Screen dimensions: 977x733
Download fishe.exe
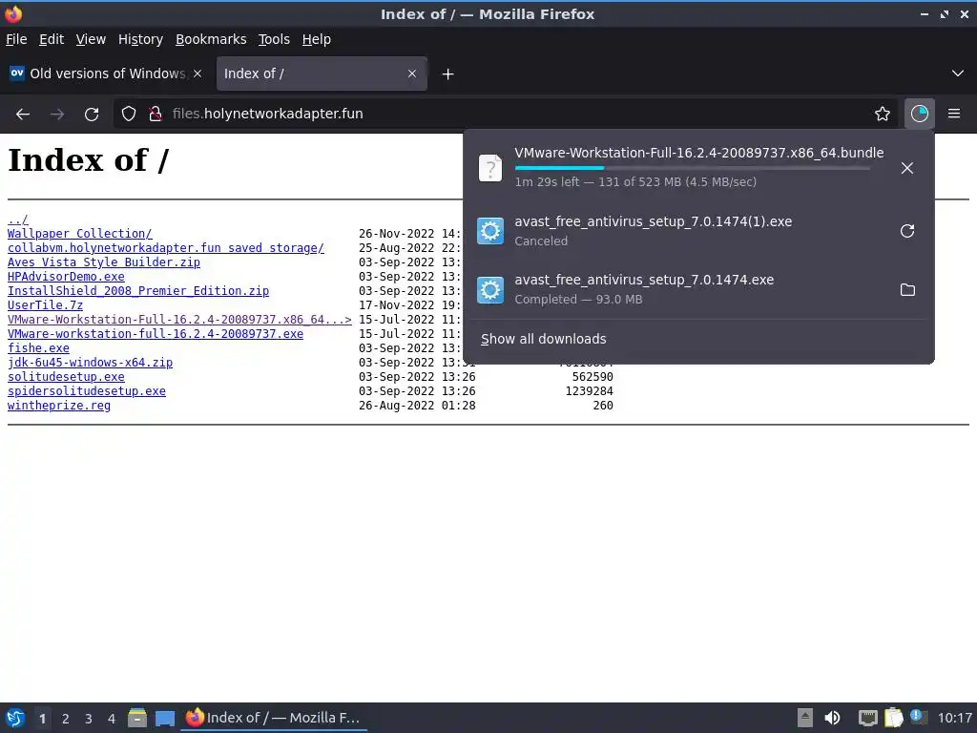click(38, 348)
